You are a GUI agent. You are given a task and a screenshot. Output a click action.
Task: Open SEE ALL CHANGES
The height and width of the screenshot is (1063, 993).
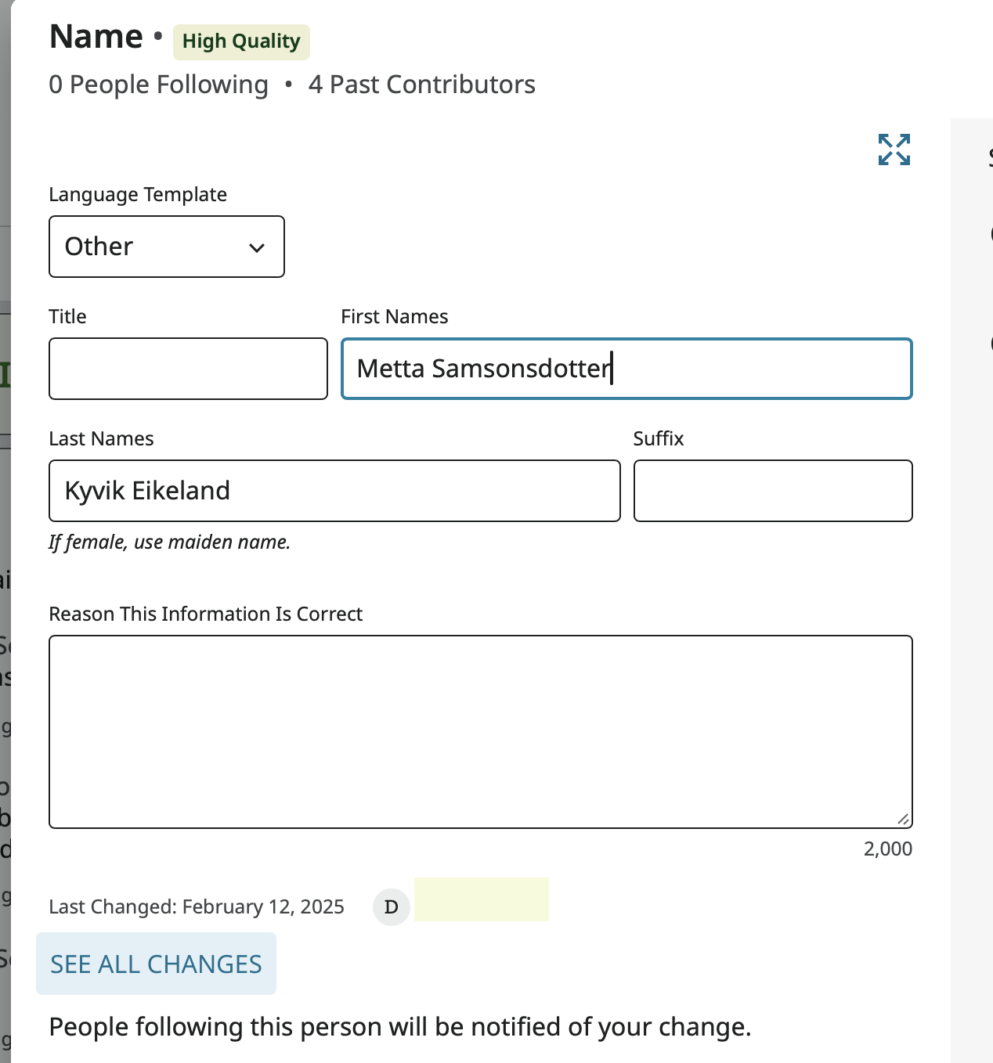point(155,964)
